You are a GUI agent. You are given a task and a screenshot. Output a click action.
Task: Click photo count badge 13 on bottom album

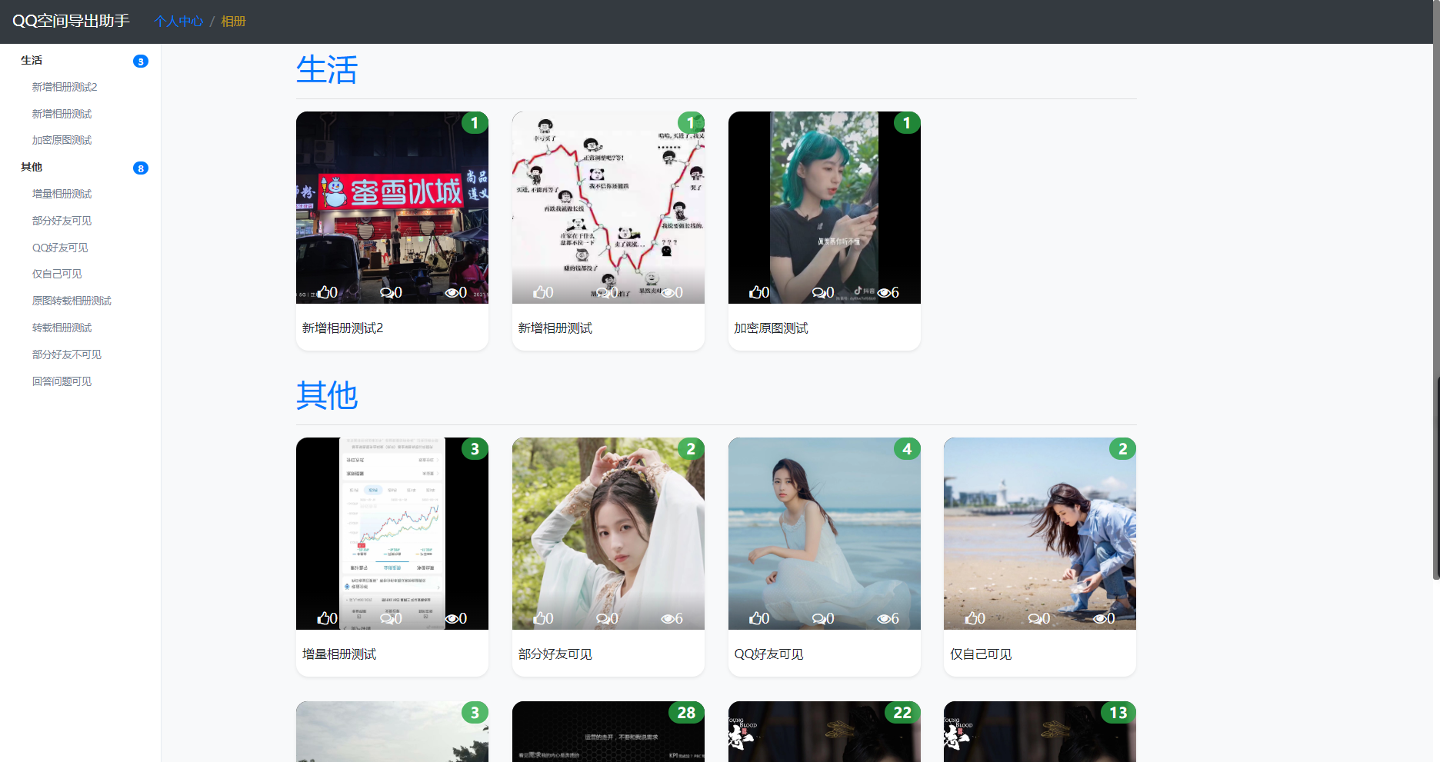tap(1118, 713)
